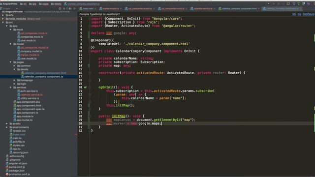Select polyfills.ts in the project tree

tap(19, 142)
